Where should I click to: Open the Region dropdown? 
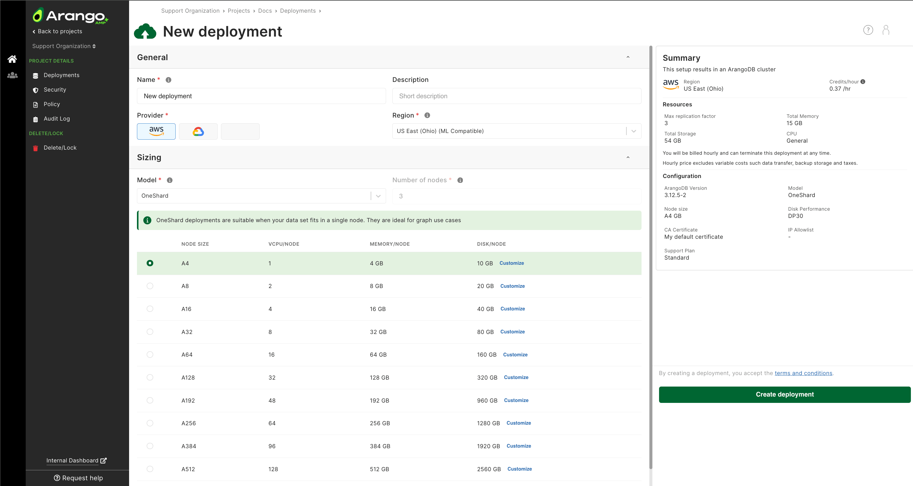(517, 131)
